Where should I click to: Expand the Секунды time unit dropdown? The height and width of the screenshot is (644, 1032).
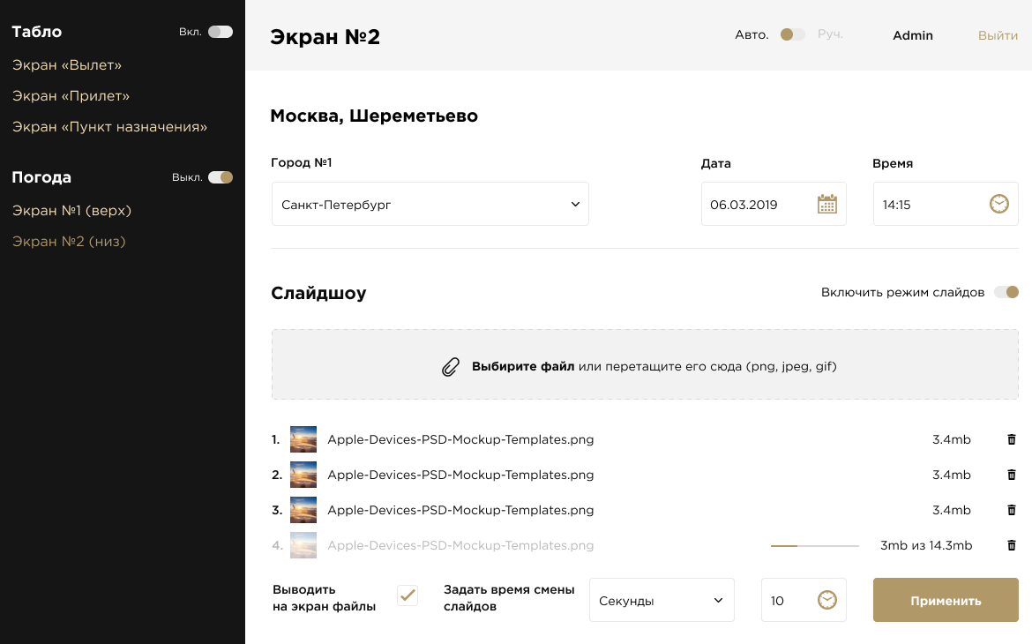(661, 600)
